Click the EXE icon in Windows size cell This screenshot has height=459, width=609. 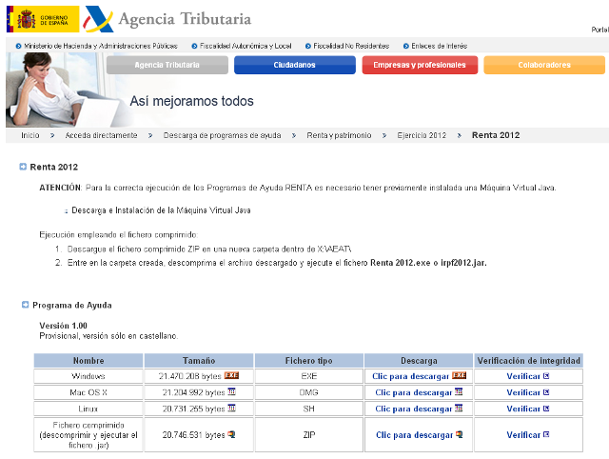pyautogui.click(x=231, y=376)
